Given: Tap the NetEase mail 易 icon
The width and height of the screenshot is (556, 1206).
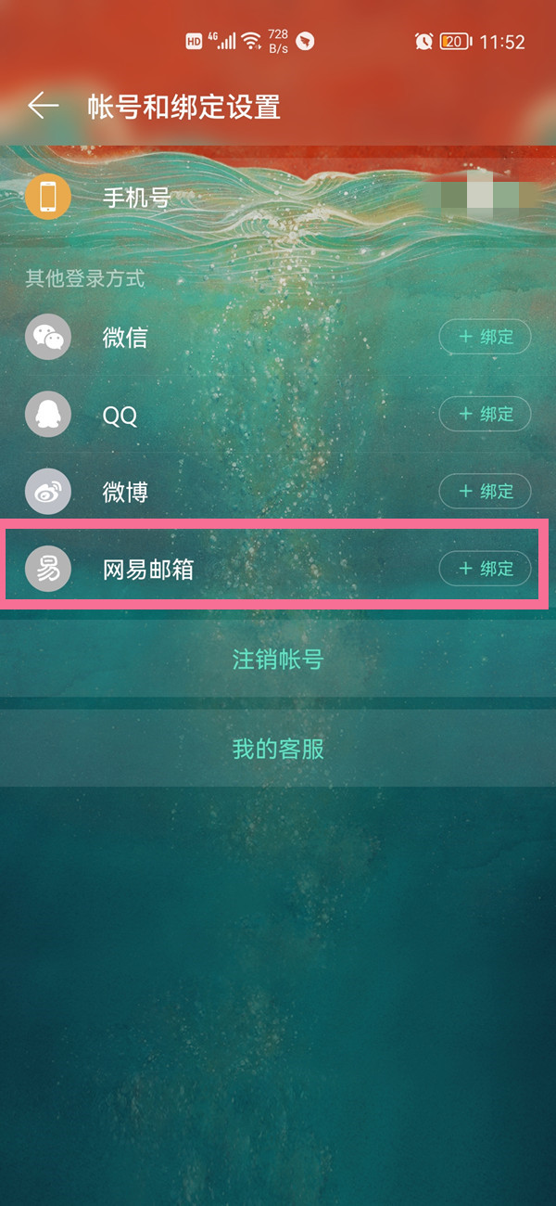Looking at the screenshot, I should click(x=48, y=569).
